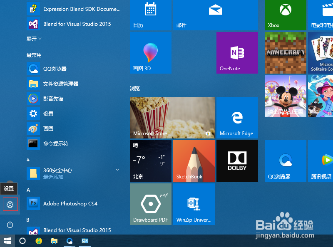The width and height of the screenshot is (333, 247).
Task: Open the Minecraft tile
Action: point(286,53)
